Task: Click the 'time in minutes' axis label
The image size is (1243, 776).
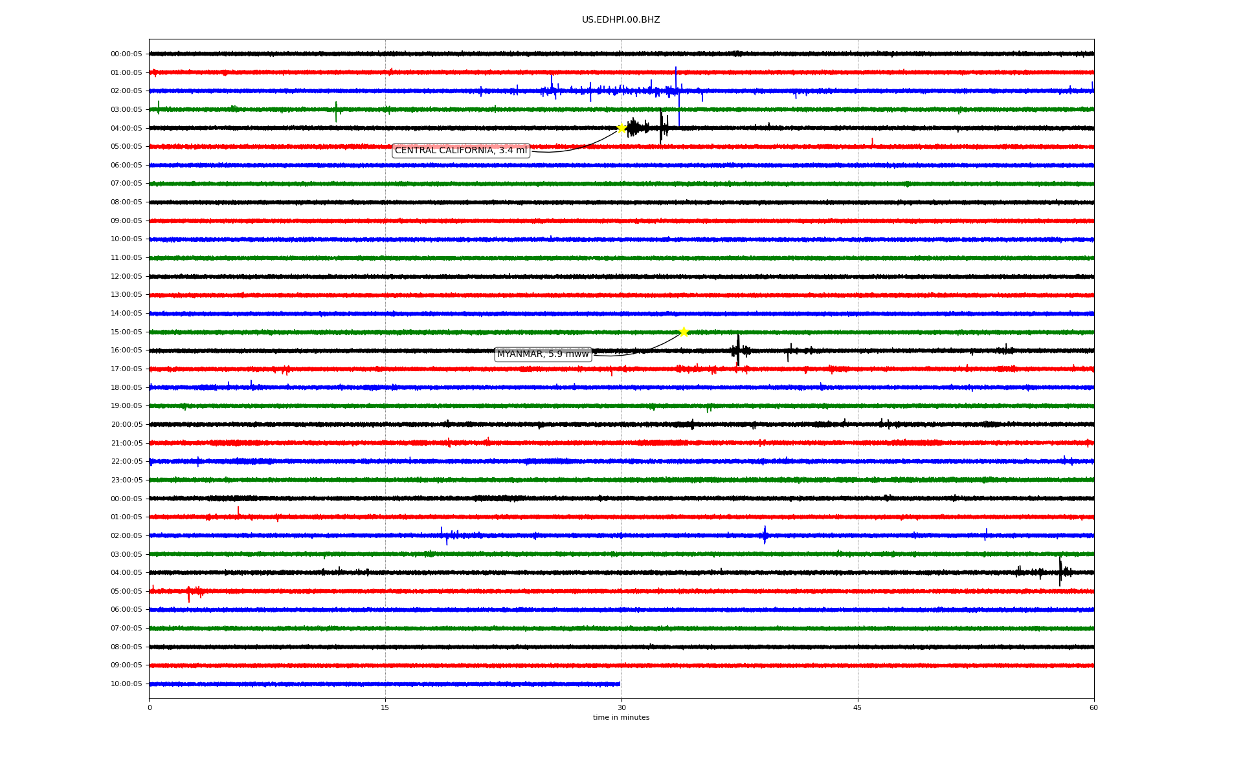Action: point(621,718)
